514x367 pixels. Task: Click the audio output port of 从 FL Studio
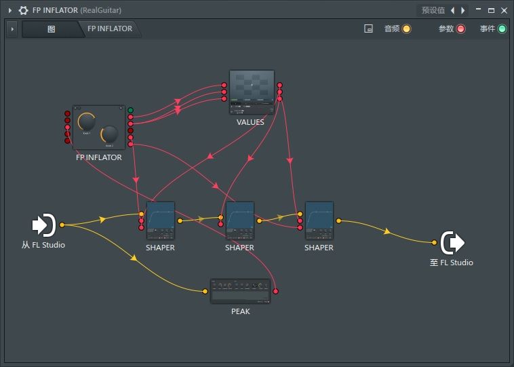pos(62,225)
